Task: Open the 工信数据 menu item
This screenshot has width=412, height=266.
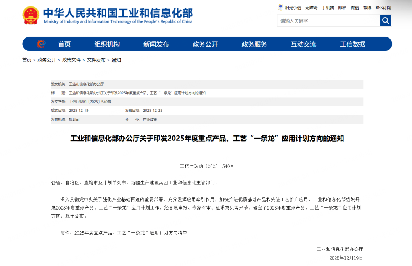Action: click(352, 44)
